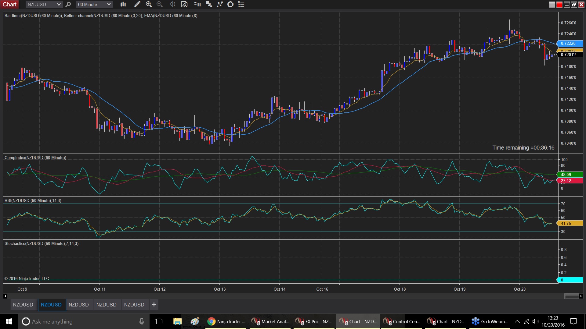
Task: Open the data box icon
Action: (x=184, y=4)
